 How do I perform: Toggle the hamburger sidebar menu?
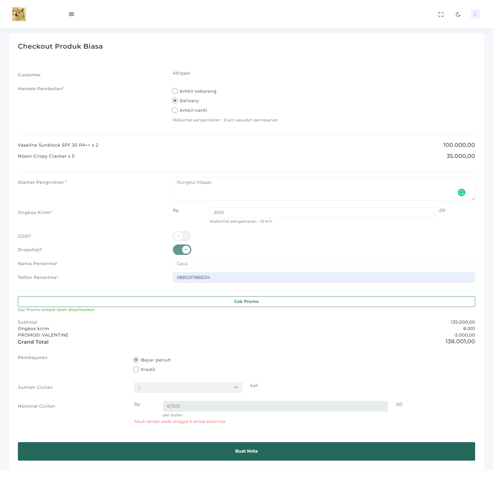click(71, 14)
